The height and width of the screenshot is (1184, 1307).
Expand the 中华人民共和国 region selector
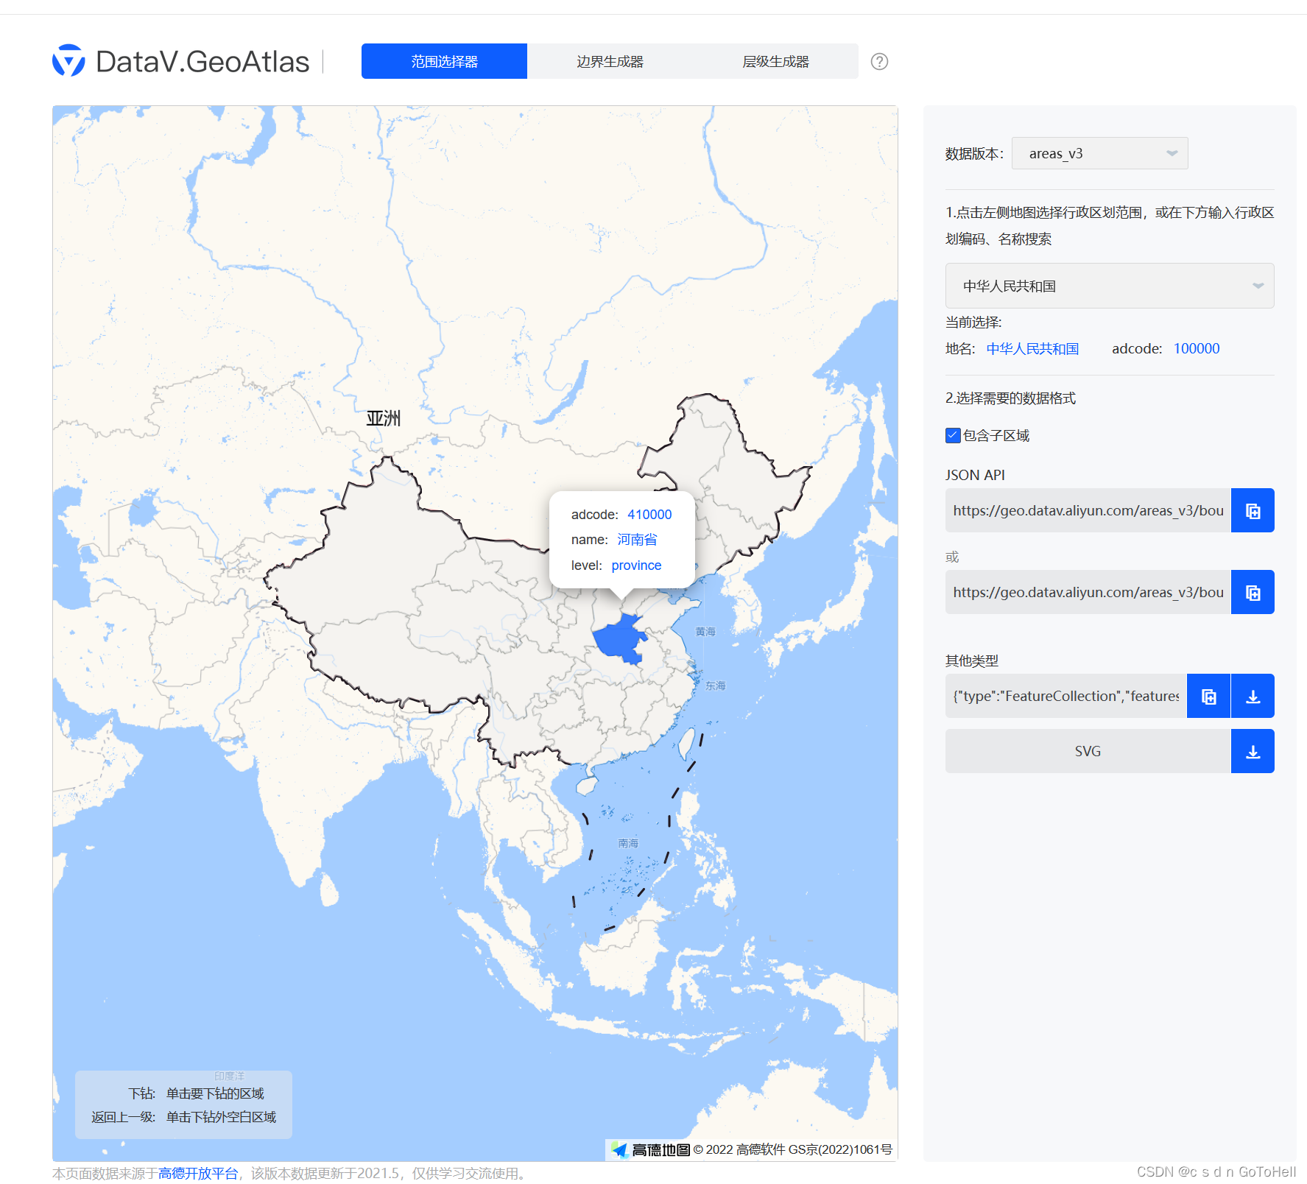[1109, 286]
